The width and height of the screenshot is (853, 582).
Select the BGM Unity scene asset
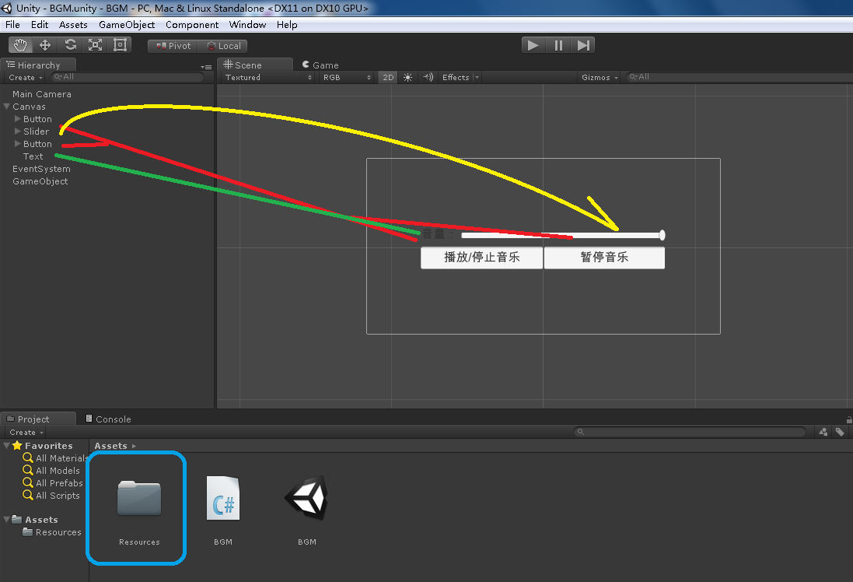pyautogui.click(x=307, y=498)
